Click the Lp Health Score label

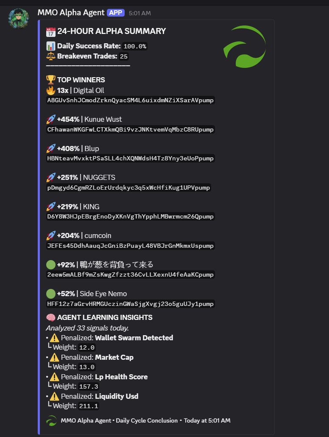click(x=121, y=377)
